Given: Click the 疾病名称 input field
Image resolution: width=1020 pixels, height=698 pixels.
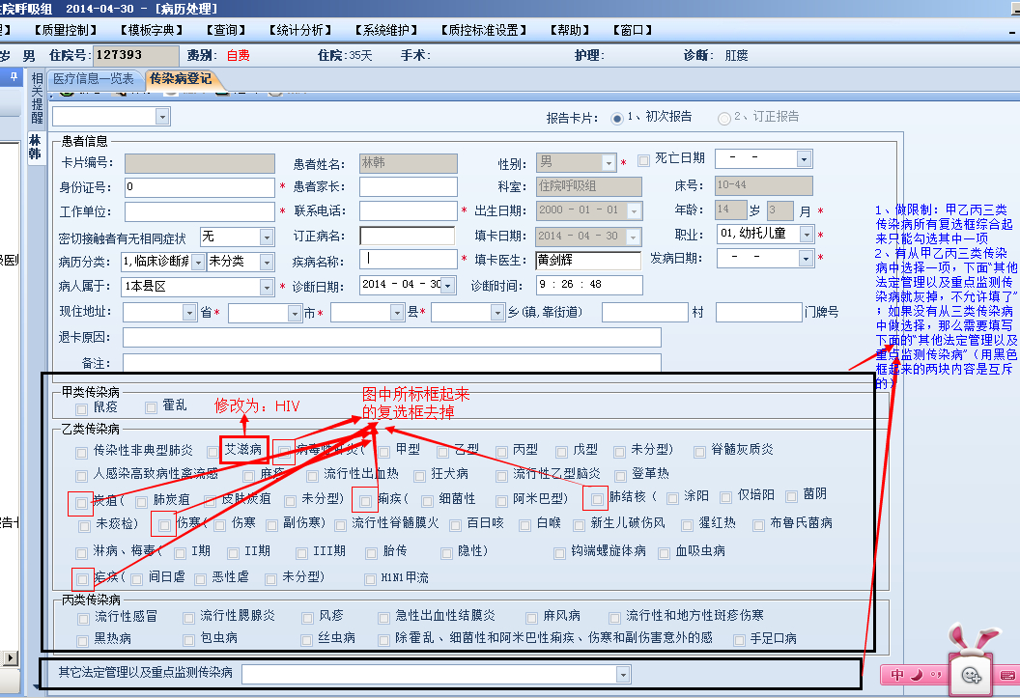Looking at the screenshot, I should tap(409, 260).
